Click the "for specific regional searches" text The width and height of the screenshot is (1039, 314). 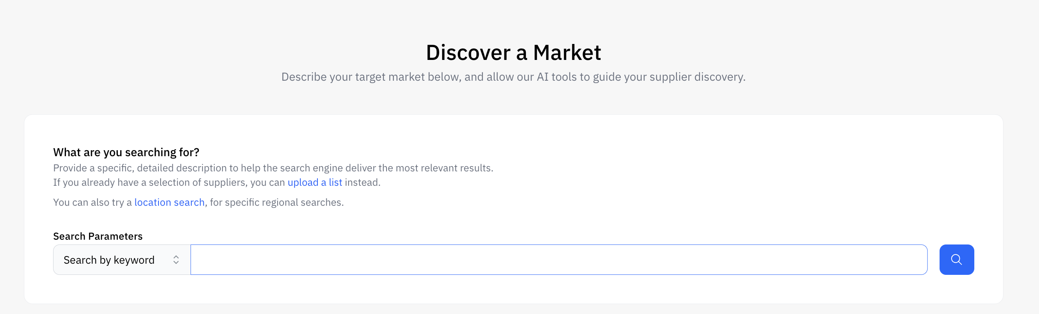coord(277,202)
